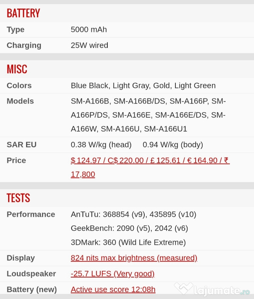Click the lajumate.ro heart logo watermark
Screen dimensions: 254x299
coord(184,289)
